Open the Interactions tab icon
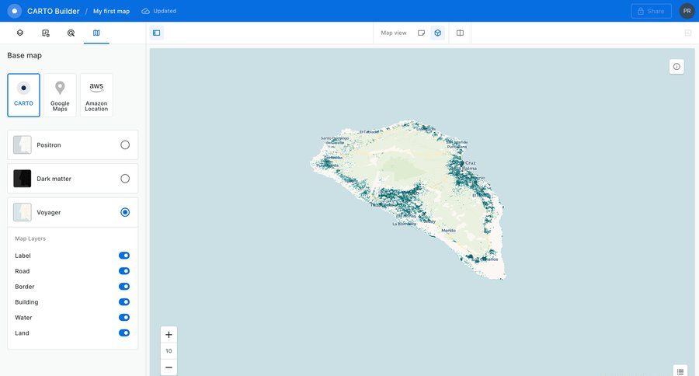This screenshot has width=699, height=376. (71, 33)
